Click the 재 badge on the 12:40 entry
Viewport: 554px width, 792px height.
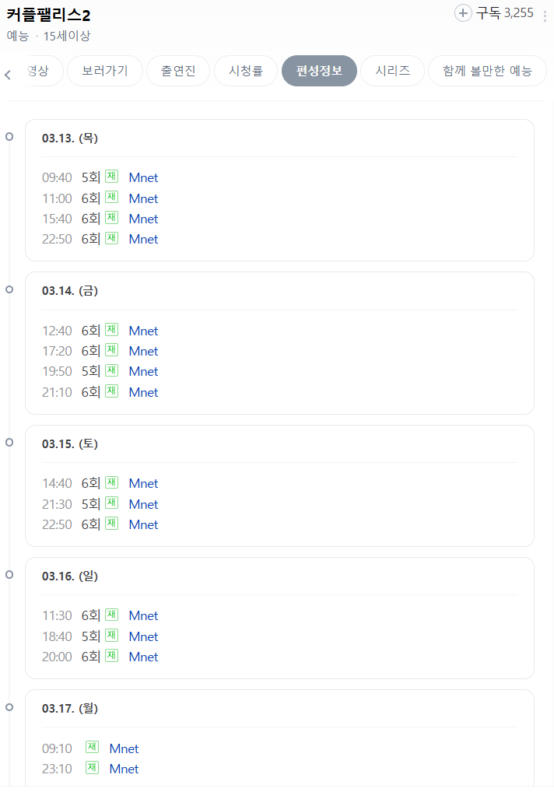point(110,329)
